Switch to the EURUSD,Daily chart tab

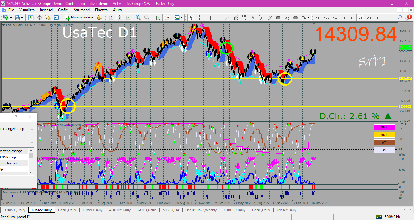point(235,210)
